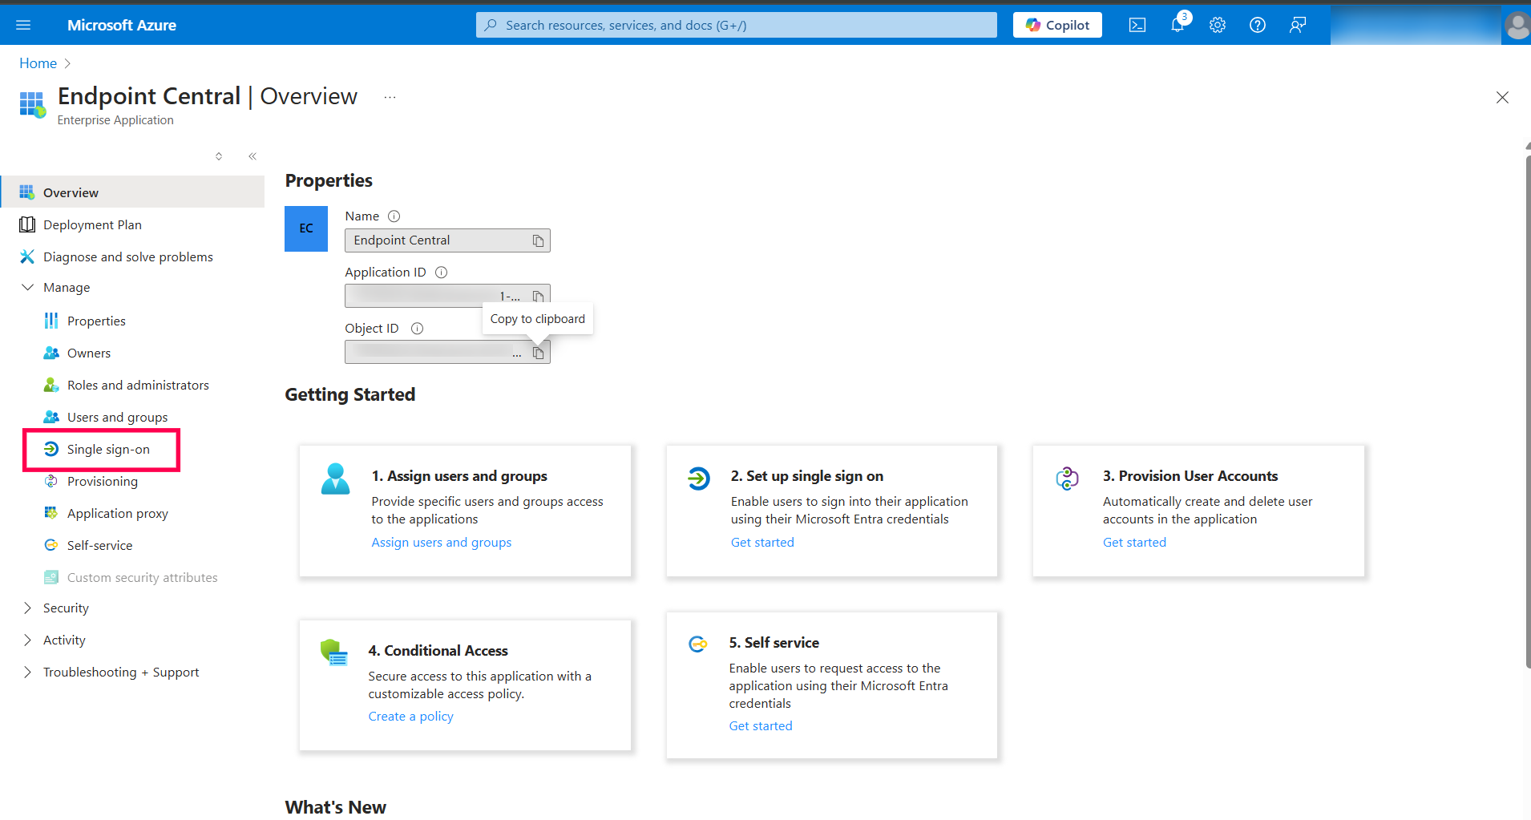Screen dimensions: 1531x820
Task: Click Get started under Self service
Action: coord(761,725)
